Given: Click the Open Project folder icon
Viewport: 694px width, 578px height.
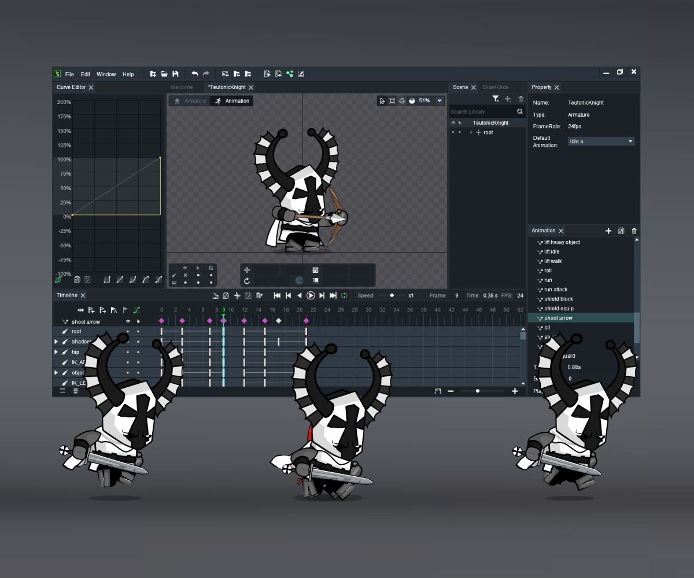Looking at the screenshot, I should click(164, 74).
